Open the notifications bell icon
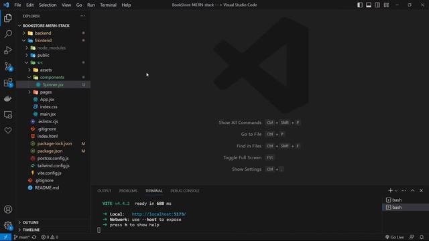Screen dimensions: 429x241 click(422, 237)
